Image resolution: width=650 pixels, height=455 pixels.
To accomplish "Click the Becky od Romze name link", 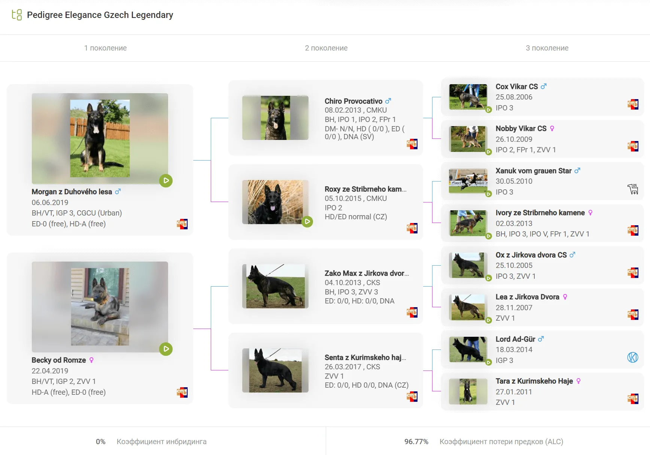I will tap(58, 360).
